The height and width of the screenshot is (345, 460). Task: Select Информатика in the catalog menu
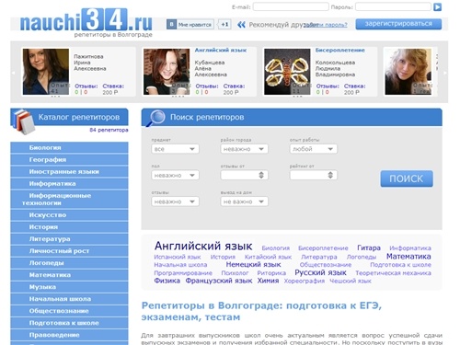pyautogui.click(x=69, y=183)
